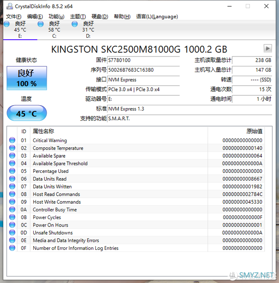Click status icon for Error Information Log Entries row
The height and width of the screenshot is (283, 279).
[x=12, y=248]
